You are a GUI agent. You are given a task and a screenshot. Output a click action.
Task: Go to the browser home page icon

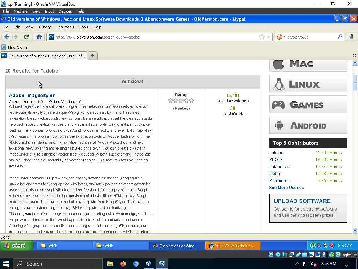click(39, 37)
